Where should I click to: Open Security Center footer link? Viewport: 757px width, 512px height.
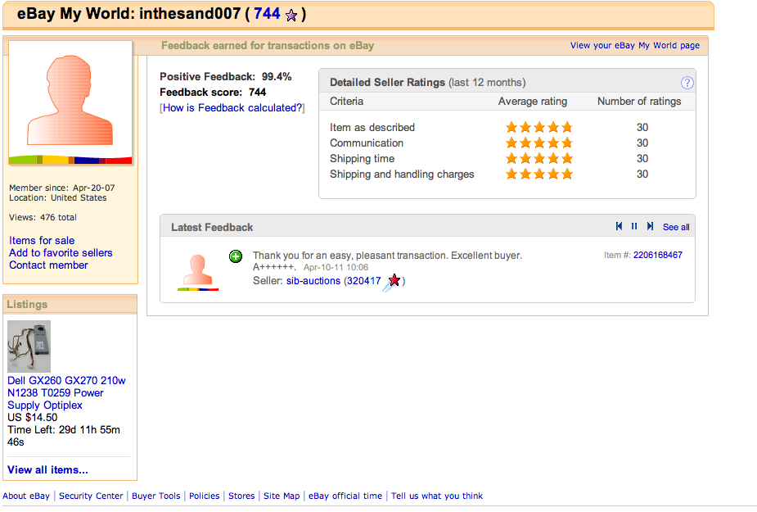point(91,496)
